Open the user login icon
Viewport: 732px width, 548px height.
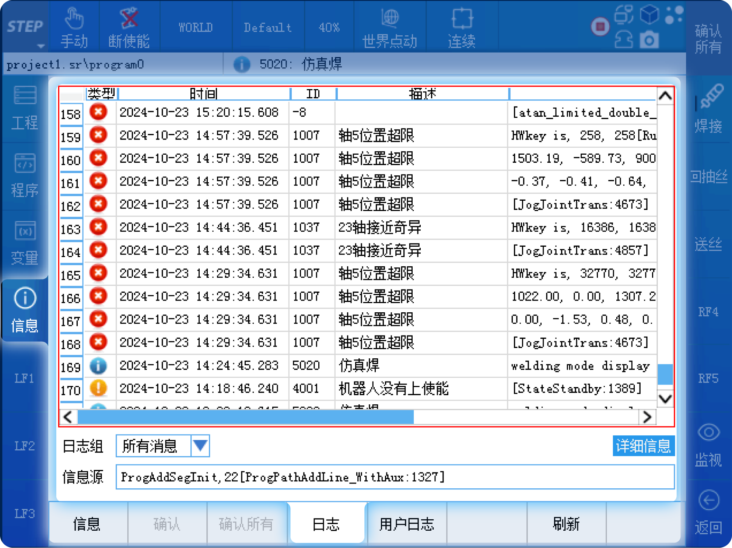click(624, 40)
